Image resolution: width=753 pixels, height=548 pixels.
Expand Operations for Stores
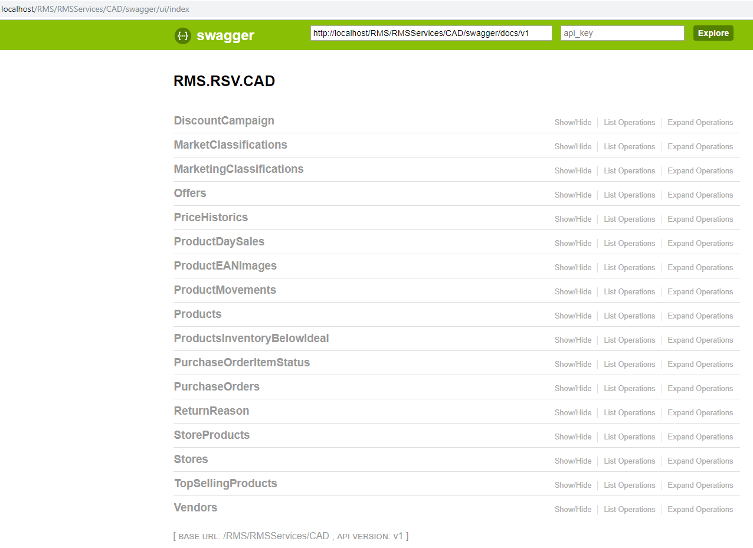tap(700, 461)
